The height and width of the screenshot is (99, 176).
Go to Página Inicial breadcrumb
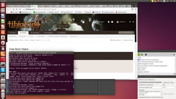[13, 40]
